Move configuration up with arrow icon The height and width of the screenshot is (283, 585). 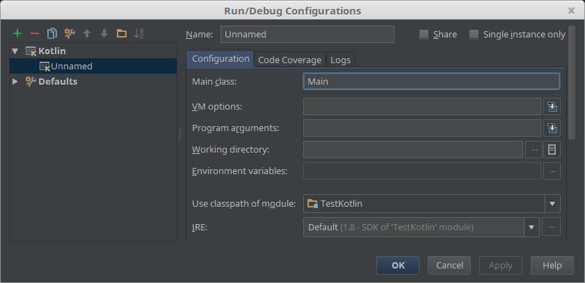(87, 34)
